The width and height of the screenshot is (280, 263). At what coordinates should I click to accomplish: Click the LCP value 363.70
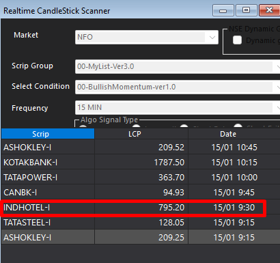click(171, 178)
